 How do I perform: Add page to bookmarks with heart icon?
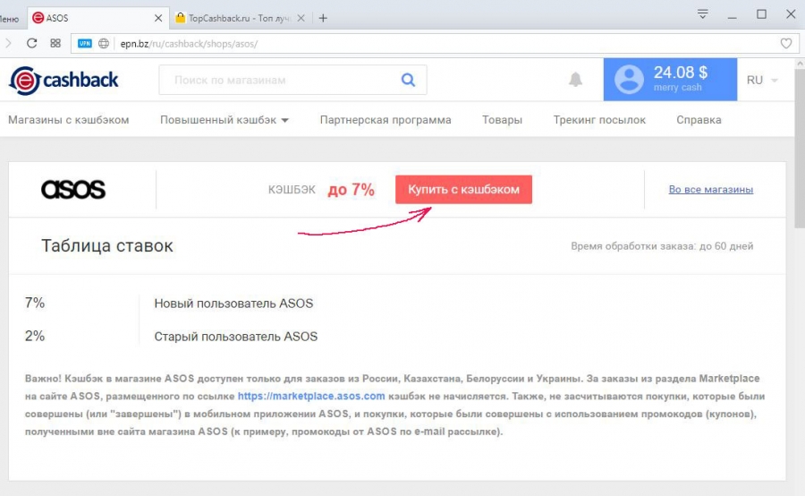coord(785,44)
